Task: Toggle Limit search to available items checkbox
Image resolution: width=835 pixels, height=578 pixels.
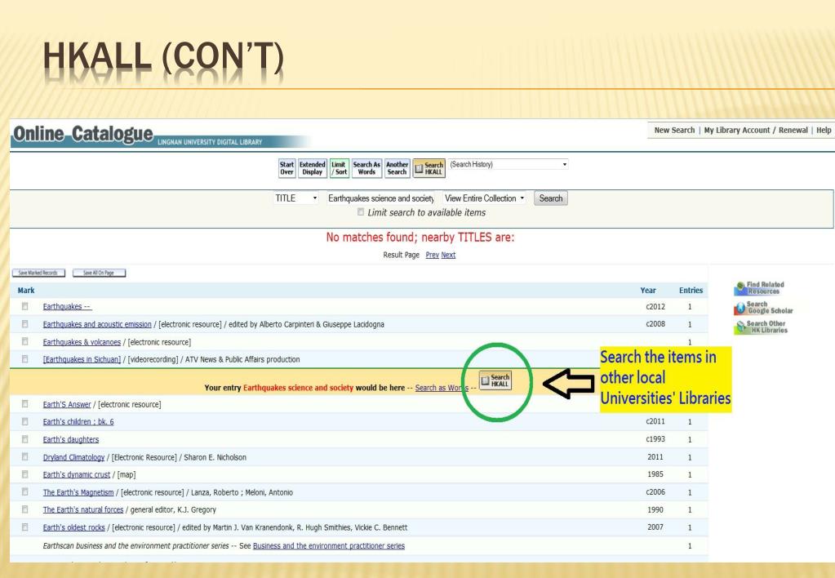Action: pyautogui.click(x=361, y=212)
